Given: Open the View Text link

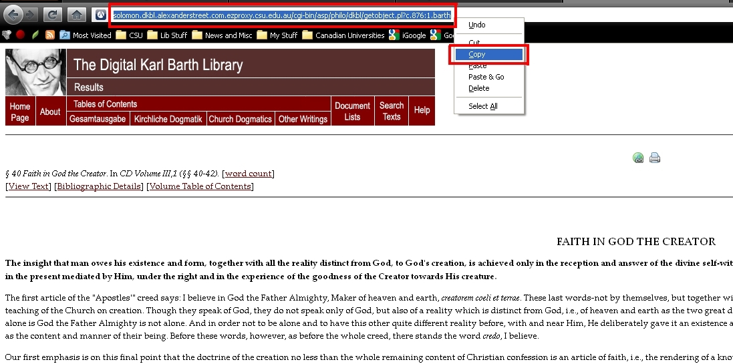Looking at the screenshot, I should pos(29,186).
